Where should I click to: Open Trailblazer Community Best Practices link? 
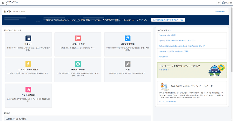(181, 46)
